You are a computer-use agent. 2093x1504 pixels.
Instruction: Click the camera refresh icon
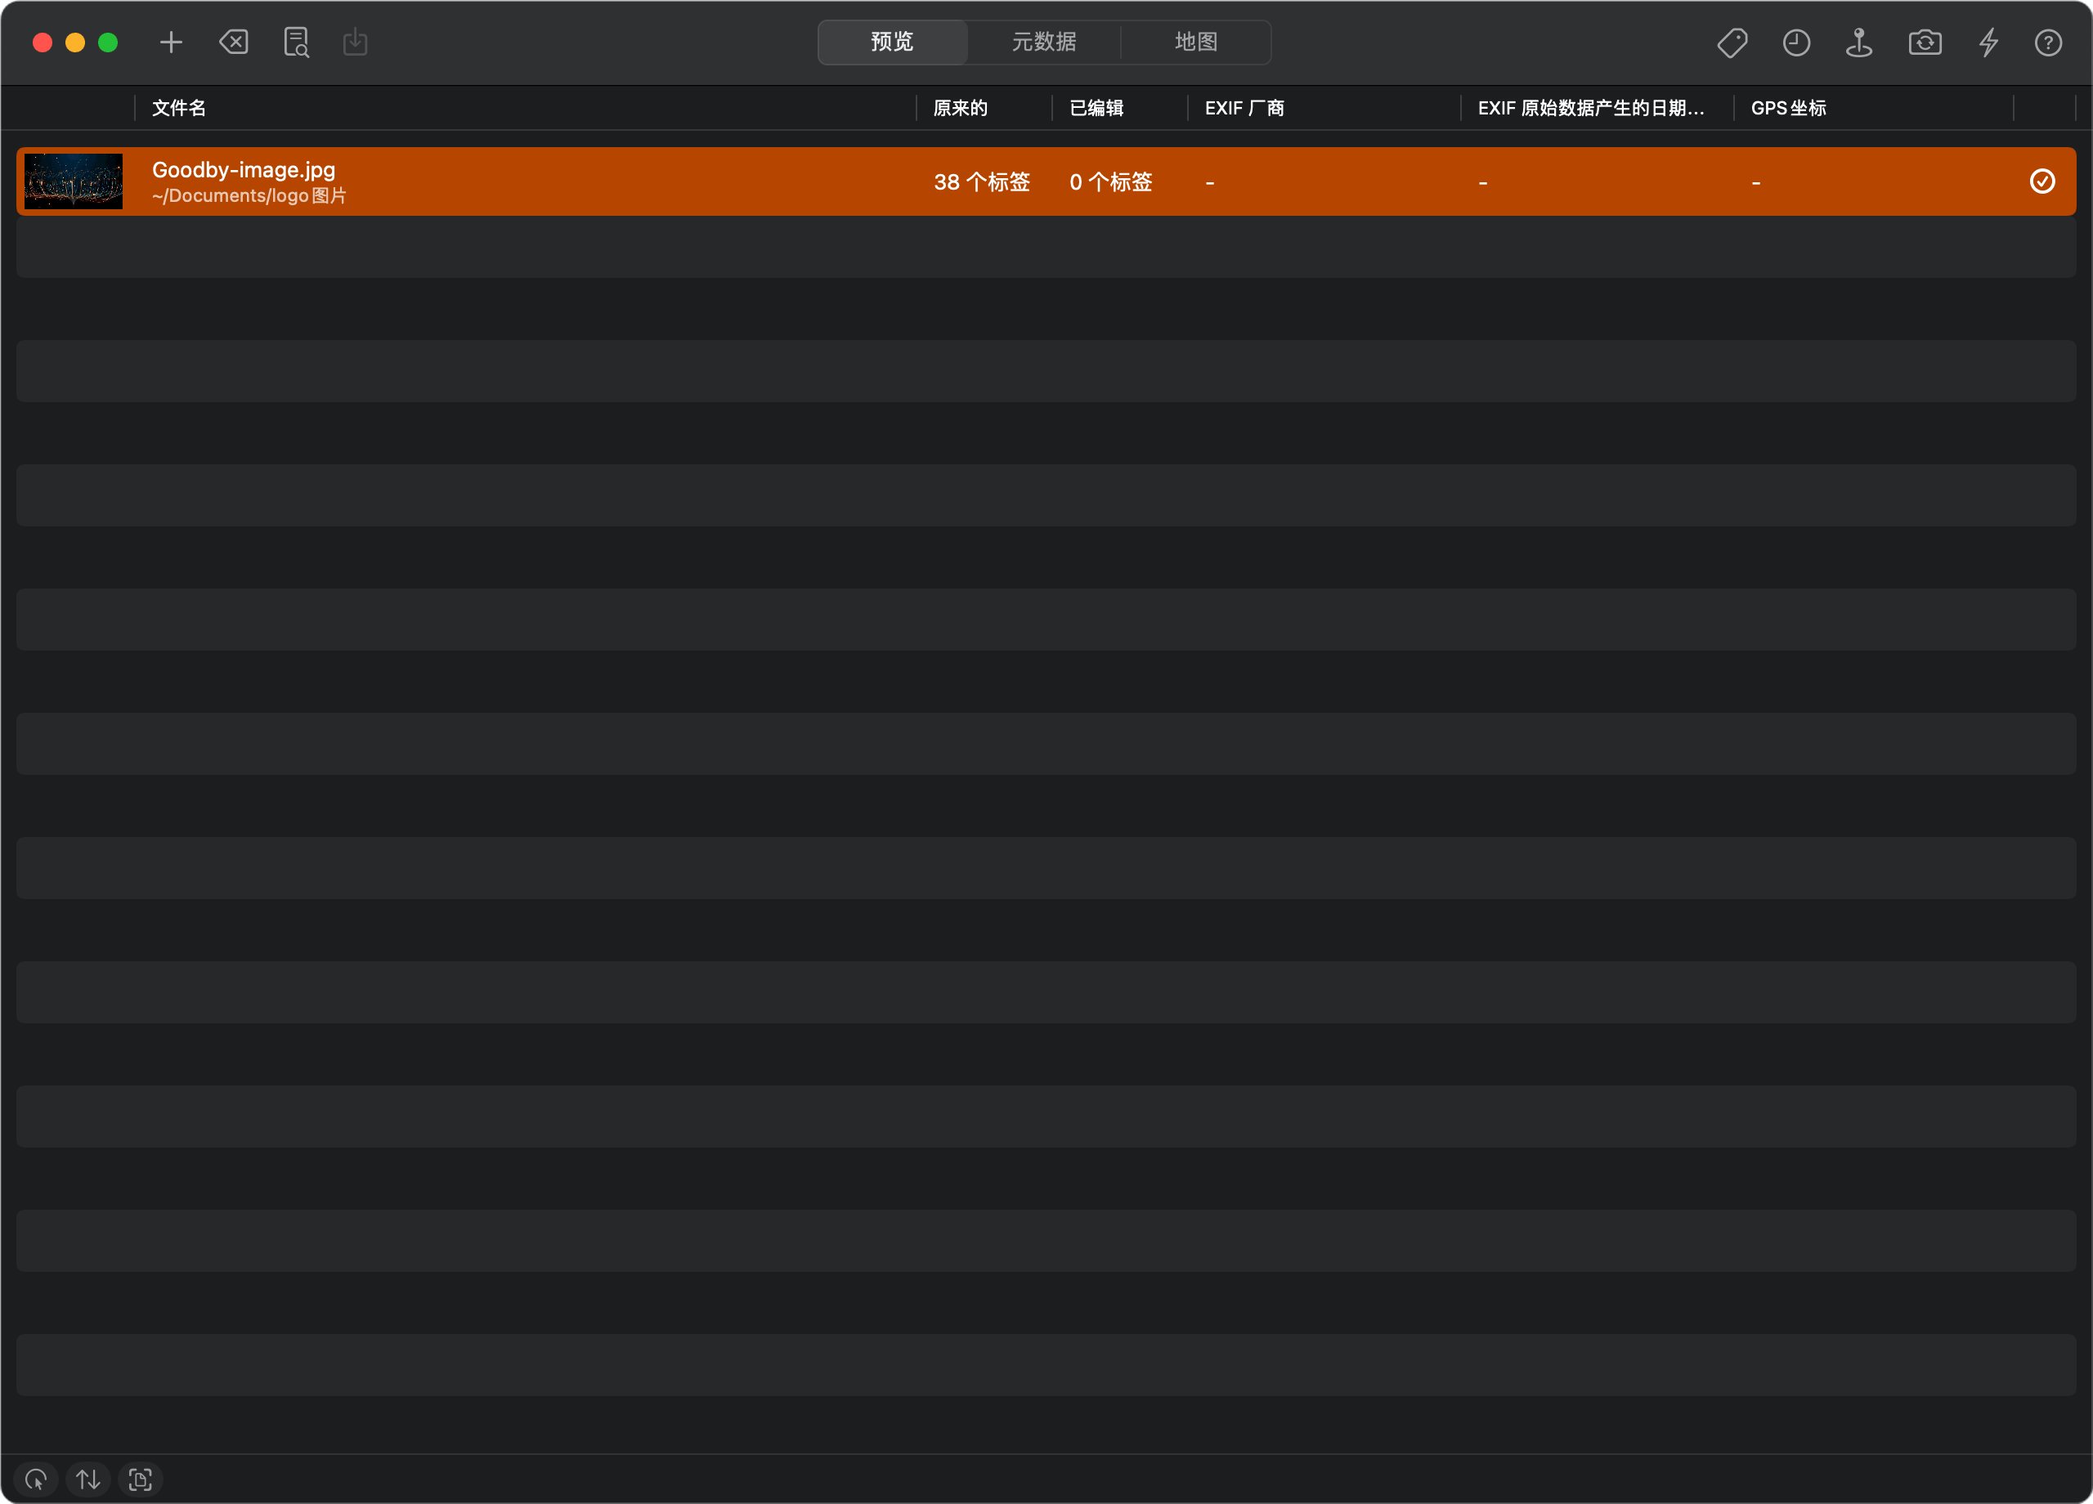[1925, 43]
